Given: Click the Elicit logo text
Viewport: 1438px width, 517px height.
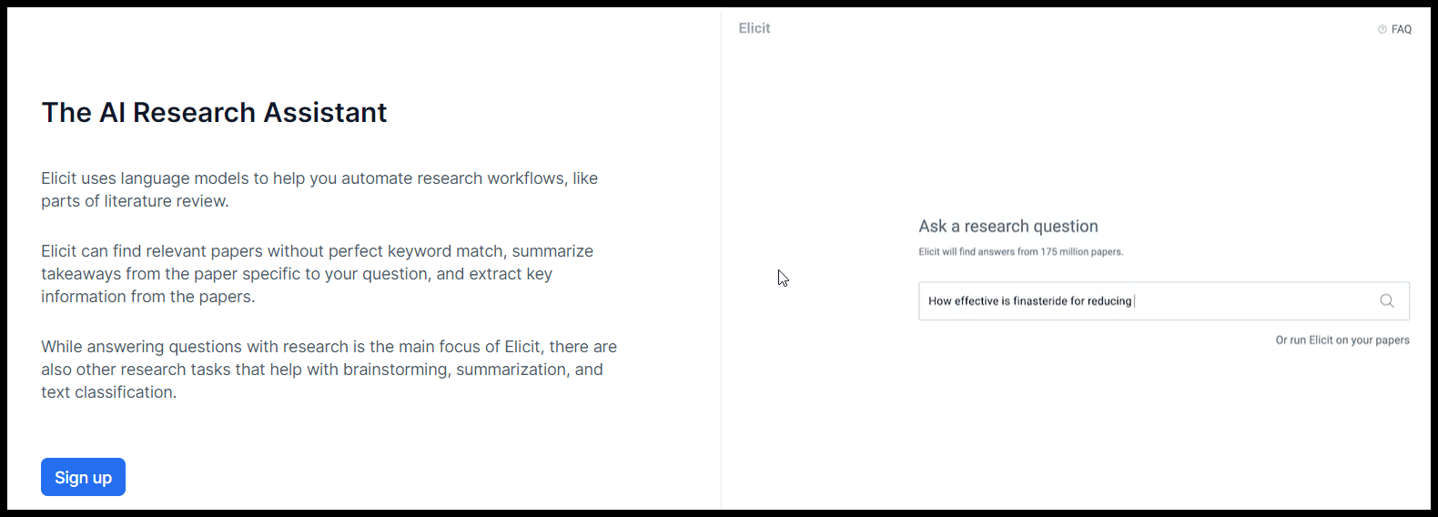Looking at the screenshot, I should (x=754, y=28).
